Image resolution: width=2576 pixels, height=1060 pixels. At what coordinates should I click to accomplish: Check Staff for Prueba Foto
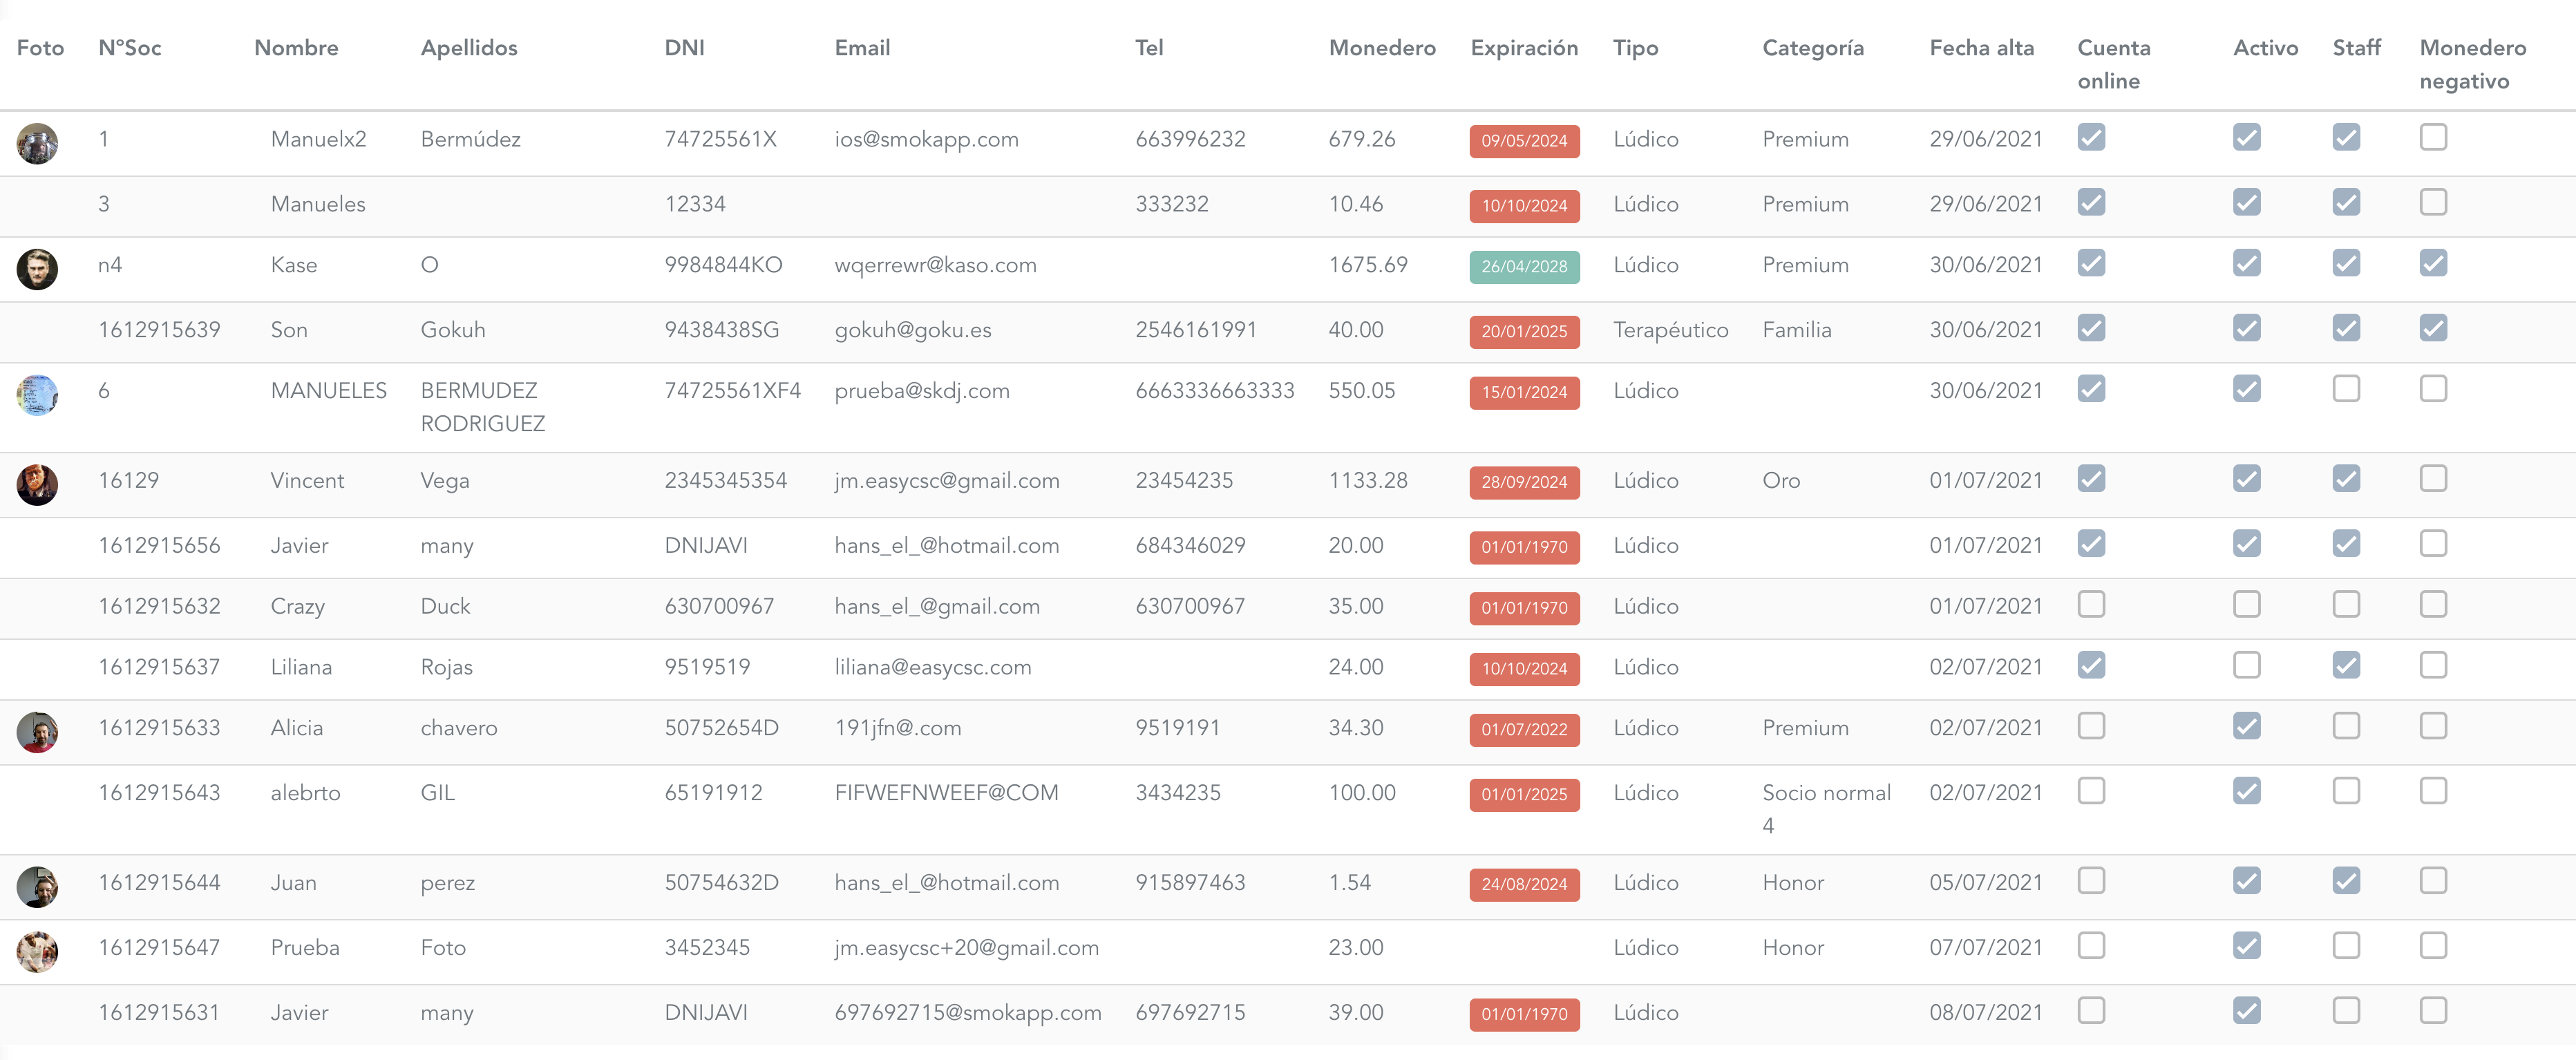pyautogui.click(x=2345, y=945)
